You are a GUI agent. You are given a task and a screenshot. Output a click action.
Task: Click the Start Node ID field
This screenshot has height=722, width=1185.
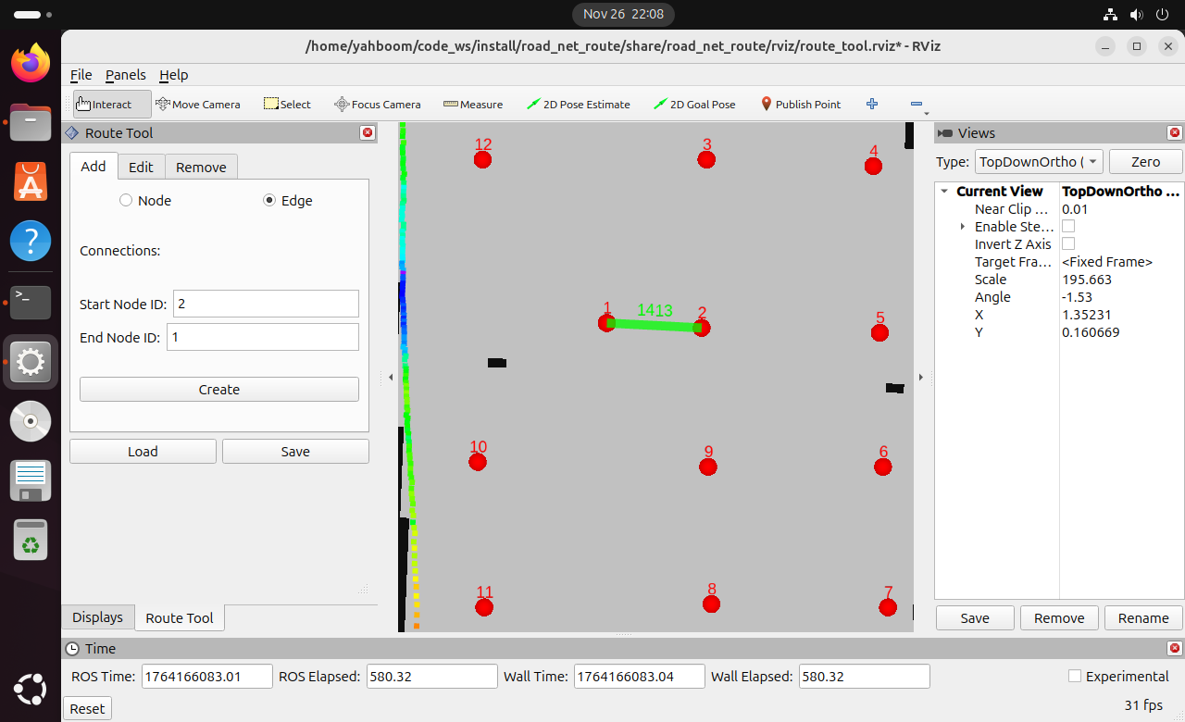click(x=266, y=304)
